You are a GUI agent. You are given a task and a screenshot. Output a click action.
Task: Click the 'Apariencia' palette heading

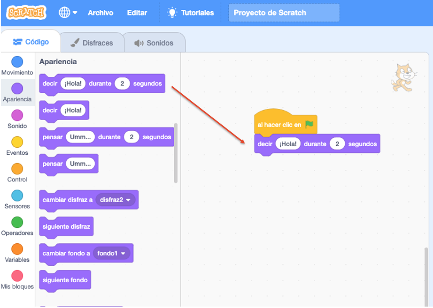(x=58, y=62)
